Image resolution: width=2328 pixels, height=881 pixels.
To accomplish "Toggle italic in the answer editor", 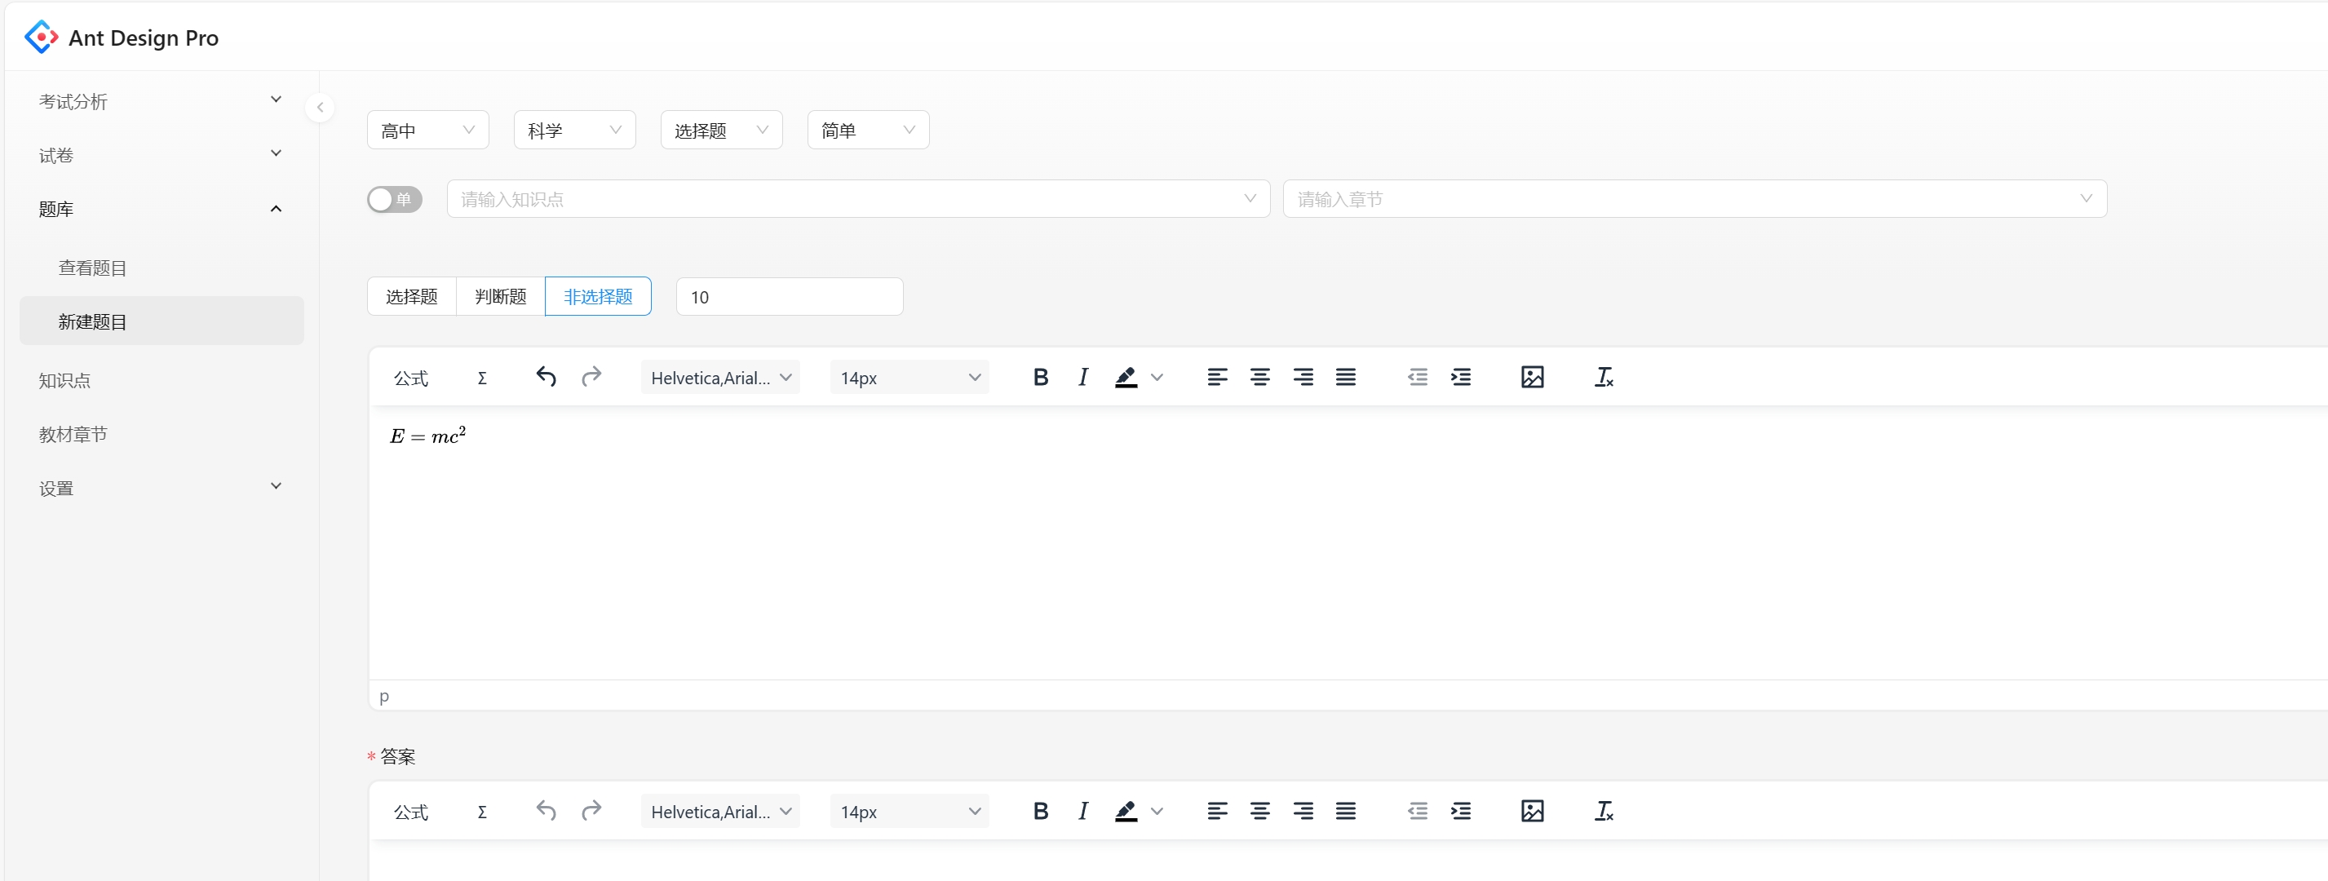I will click(1082, 811).
